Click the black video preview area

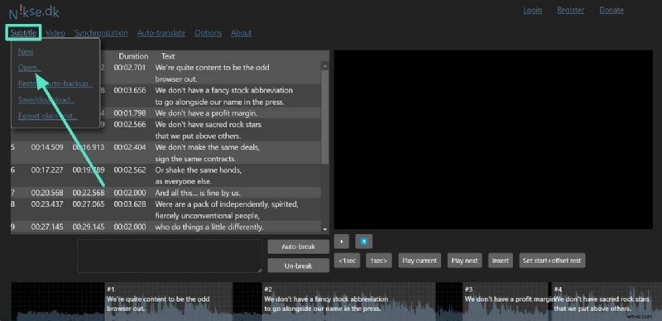click(493, 140)
